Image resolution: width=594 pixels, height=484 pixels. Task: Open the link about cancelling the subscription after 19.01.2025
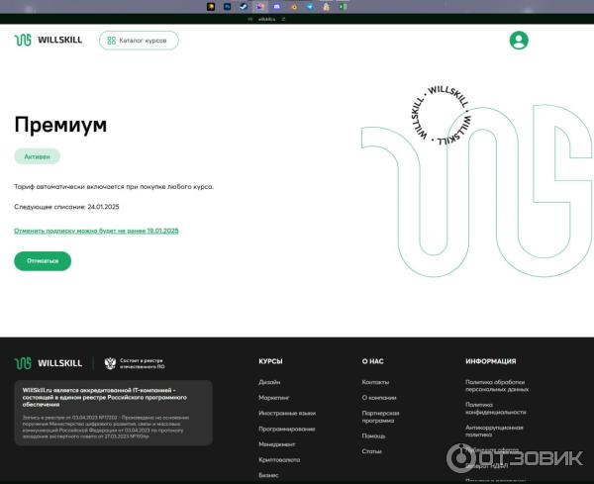click(x=96, y=231)
